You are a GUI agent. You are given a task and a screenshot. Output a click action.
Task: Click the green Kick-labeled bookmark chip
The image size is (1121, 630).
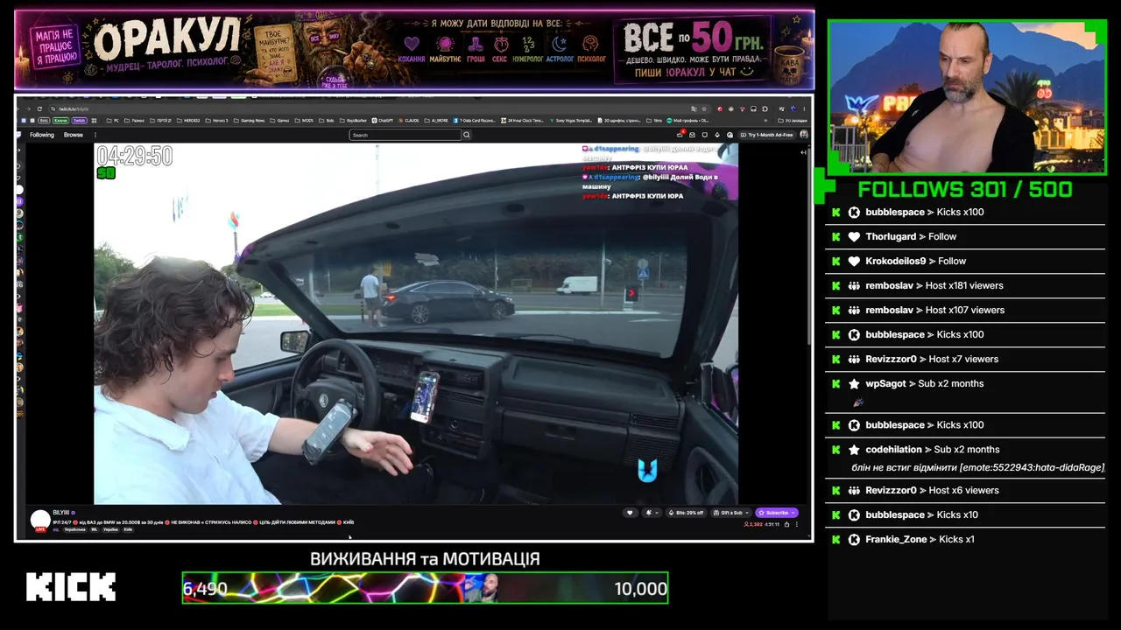point(60,120)
